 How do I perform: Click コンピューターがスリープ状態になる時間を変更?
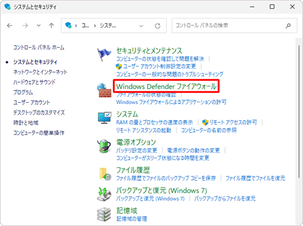pos(162,158)
